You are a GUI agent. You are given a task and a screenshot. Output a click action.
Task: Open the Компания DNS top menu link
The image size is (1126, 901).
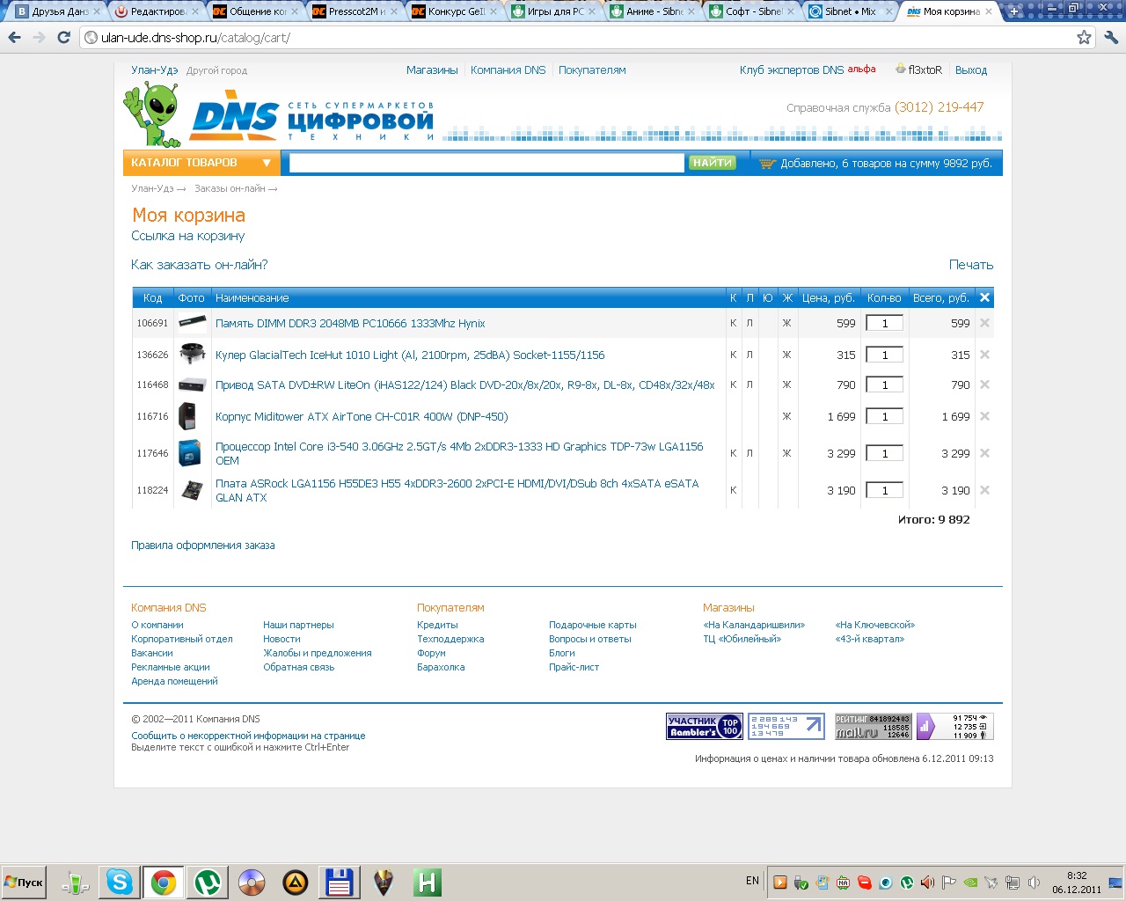point(508,70)
